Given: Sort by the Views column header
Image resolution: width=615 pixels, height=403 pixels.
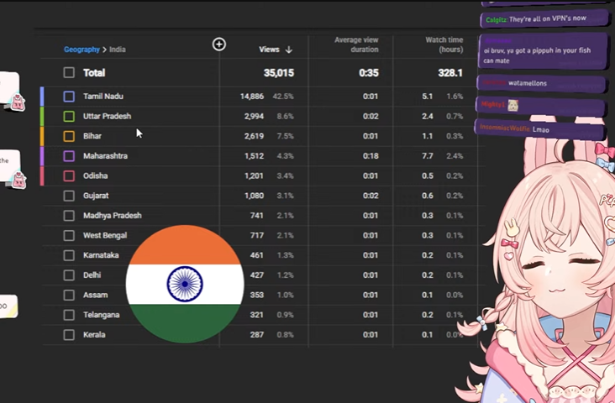Looking at the screenshot, I should point(269,50).
